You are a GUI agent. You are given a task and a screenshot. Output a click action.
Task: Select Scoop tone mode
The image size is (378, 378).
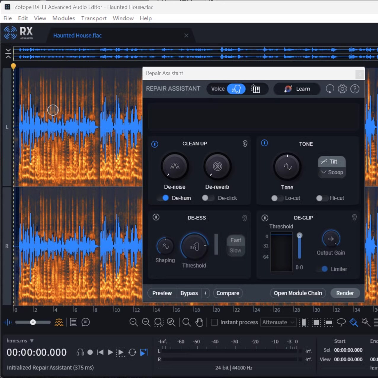pyautogui.click(x=331, y=172)
